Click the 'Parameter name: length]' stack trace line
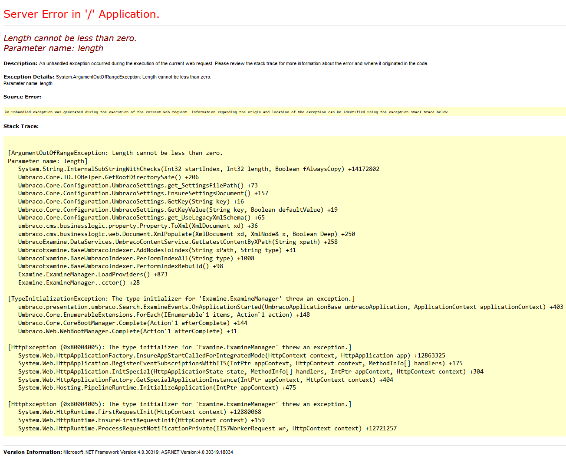 click(48, 161)
